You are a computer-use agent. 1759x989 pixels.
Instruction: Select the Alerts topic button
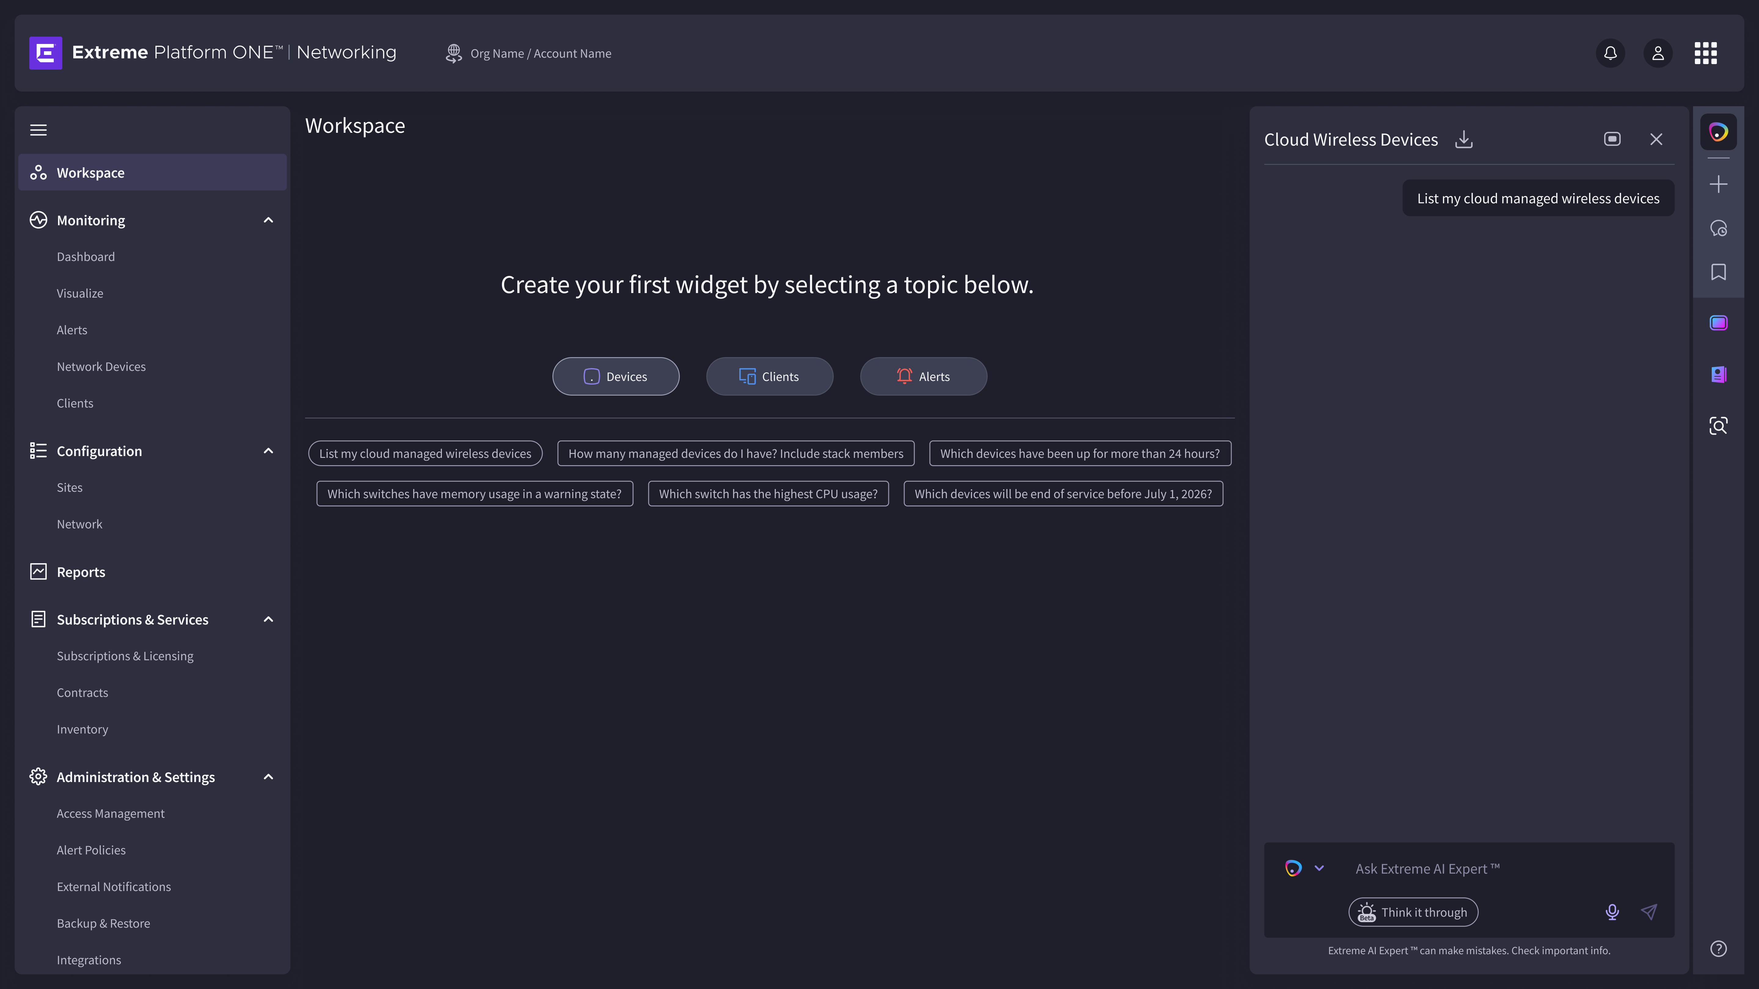(x=923, y=376)
